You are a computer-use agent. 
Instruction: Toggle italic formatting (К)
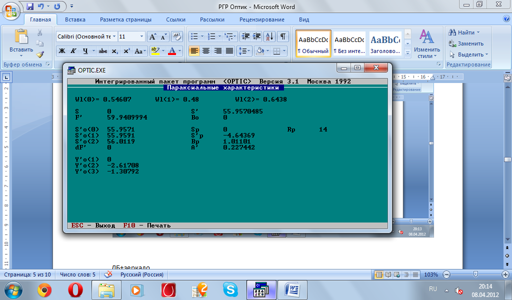[73, 51]
